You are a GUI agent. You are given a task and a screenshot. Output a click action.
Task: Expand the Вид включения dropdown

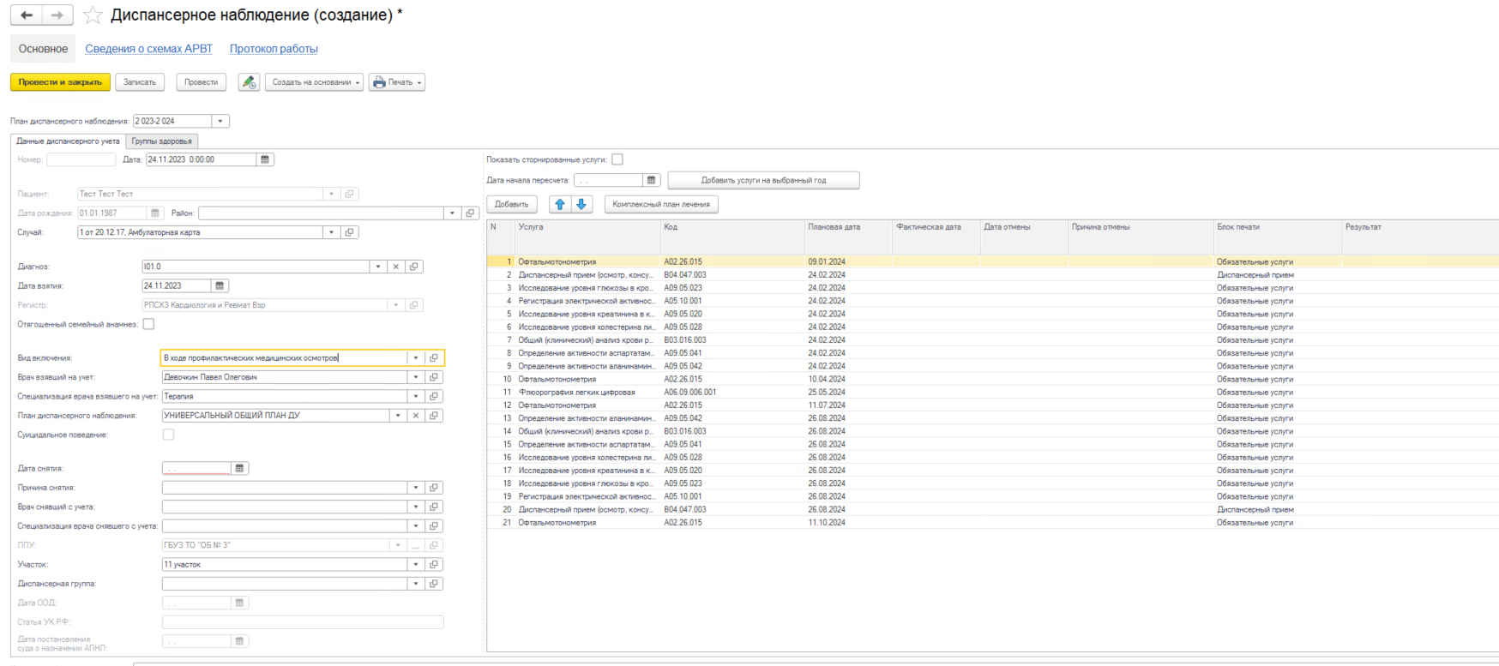[x=416, y=358]
